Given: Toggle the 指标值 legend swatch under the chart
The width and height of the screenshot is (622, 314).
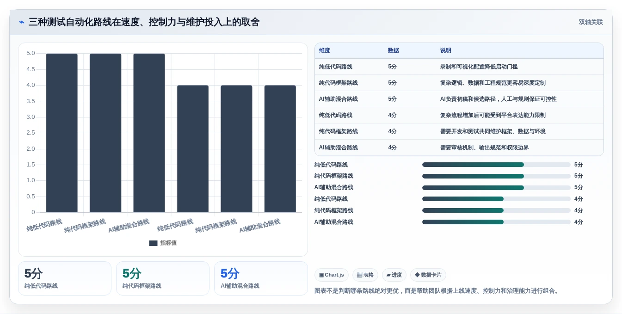Looking at the screenshot, I should coord(153,243).
